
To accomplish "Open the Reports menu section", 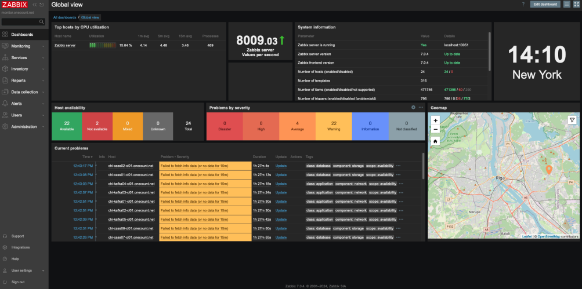I will click(x=24, y=81).
